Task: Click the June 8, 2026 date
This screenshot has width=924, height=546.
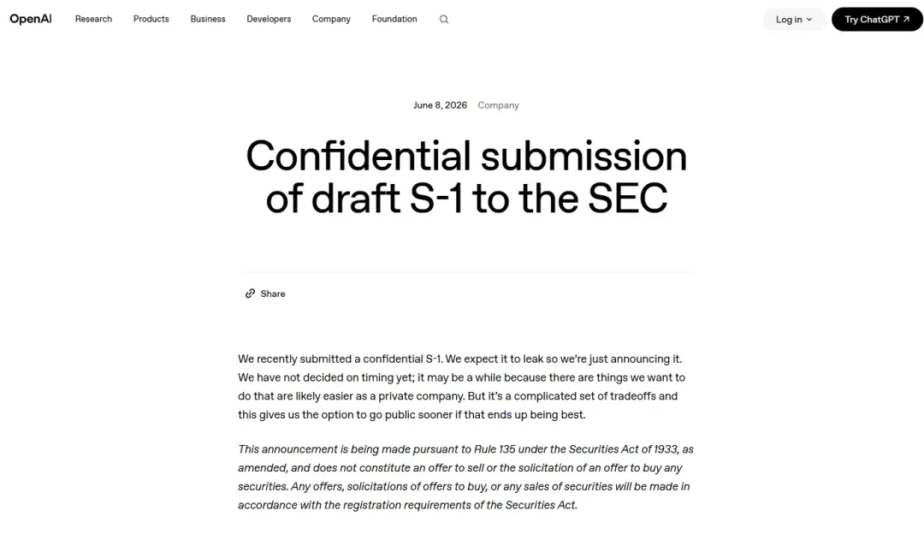Action: (440, 105)
